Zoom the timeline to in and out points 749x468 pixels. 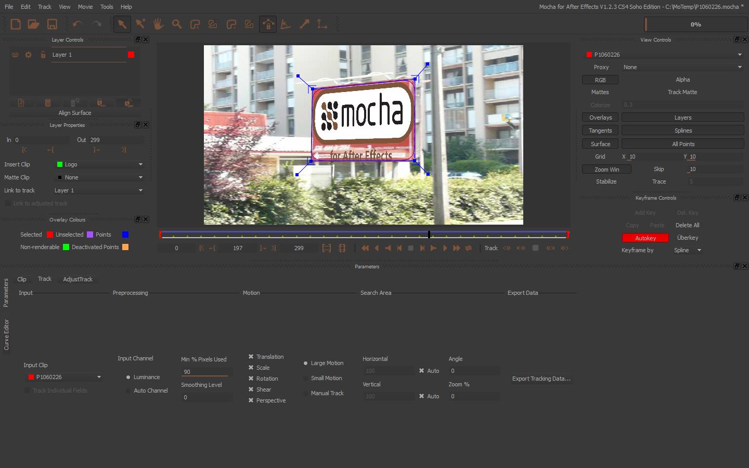327,248
